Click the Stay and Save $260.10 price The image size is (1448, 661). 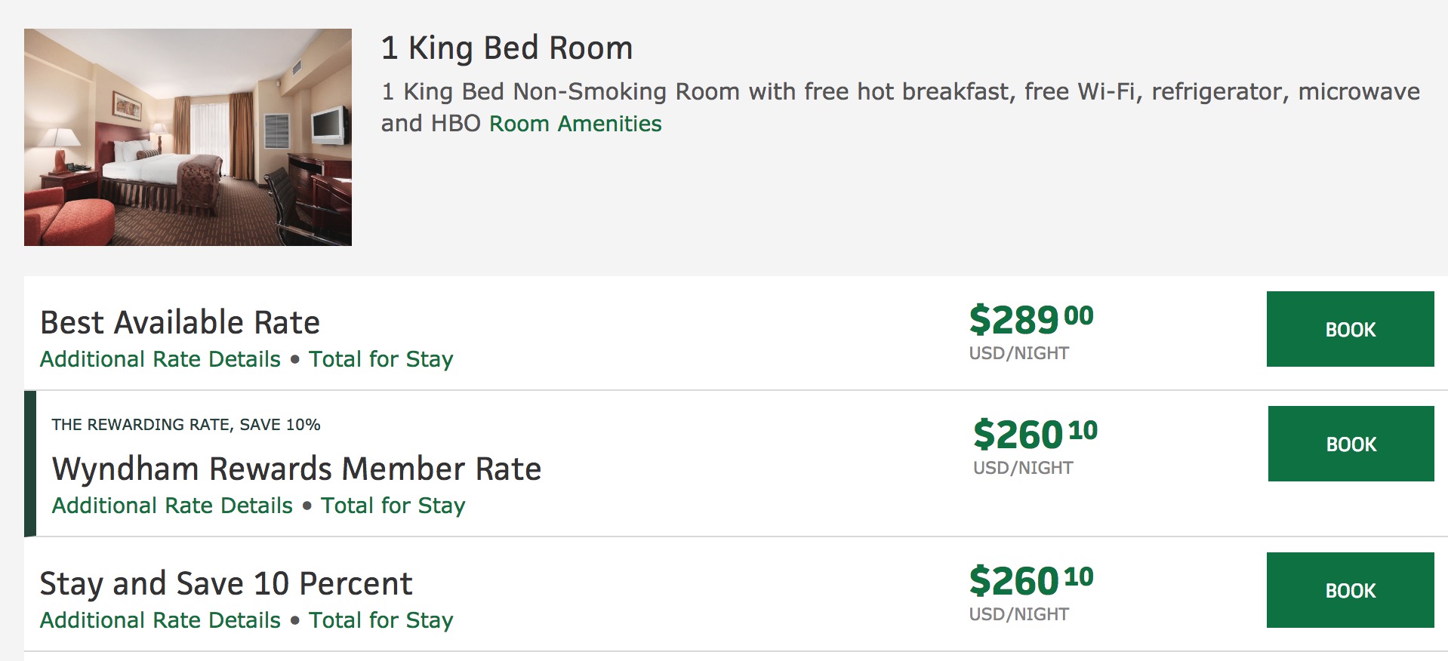[1031, 581]
